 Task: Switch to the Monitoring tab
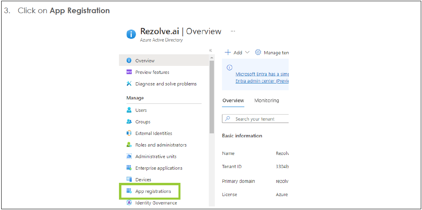click(266, 101)
